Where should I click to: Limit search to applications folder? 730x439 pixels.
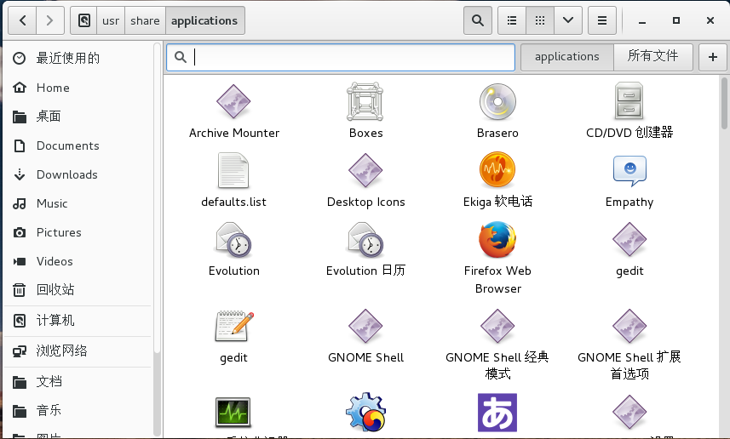567,57
